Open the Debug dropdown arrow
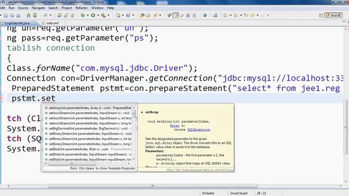349x196 pixels. pos(88,15)
